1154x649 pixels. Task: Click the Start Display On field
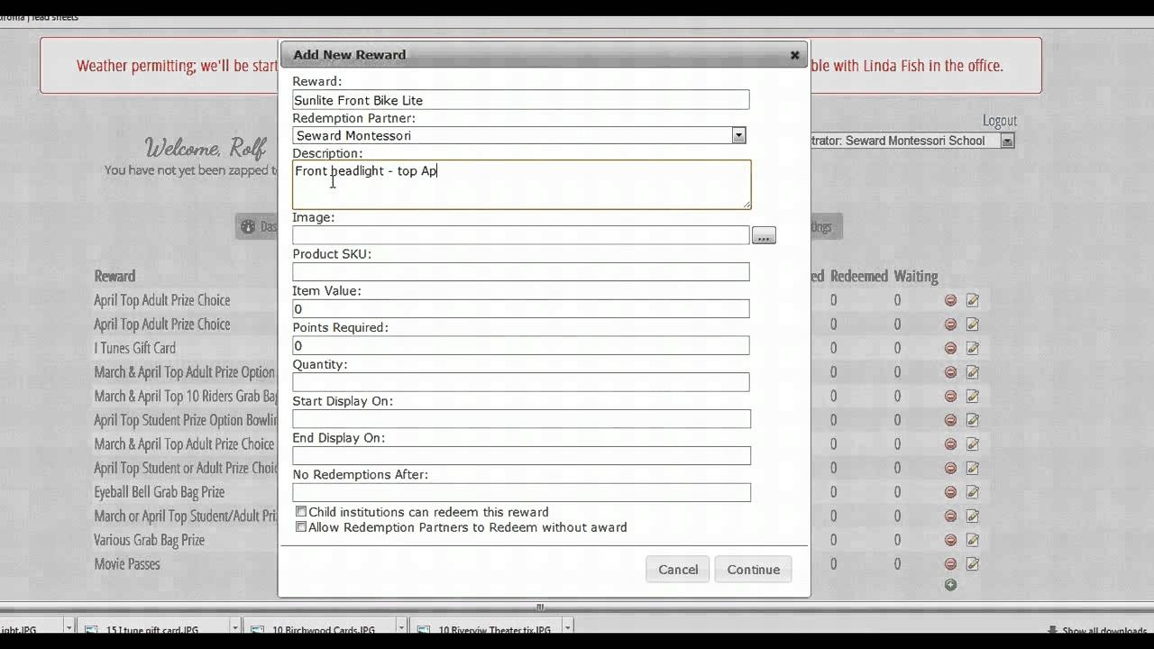(x=521, y=419)
